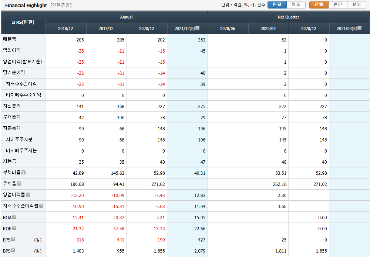370x257 pixels.
Task: Click the EPS help icon
Action: [x=13, y=239]
